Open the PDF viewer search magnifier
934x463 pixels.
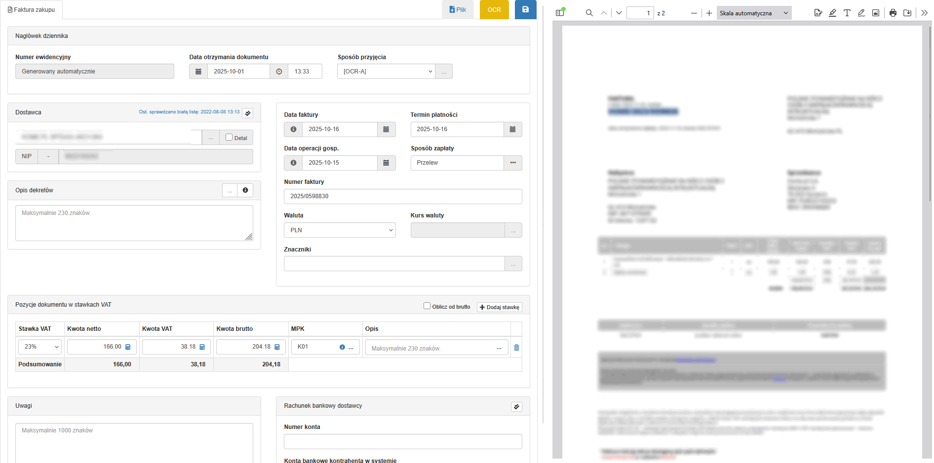pyautogui.click(x=589, y=13)
